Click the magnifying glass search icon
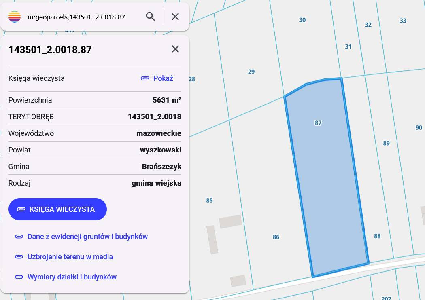Image resolution: width=425 pixels, height=300 pixels. pos(151,17)
